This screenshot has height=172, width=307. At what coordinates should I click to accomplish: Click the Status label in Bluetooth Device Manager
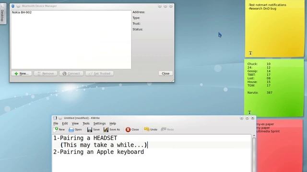tap(138, 29)
